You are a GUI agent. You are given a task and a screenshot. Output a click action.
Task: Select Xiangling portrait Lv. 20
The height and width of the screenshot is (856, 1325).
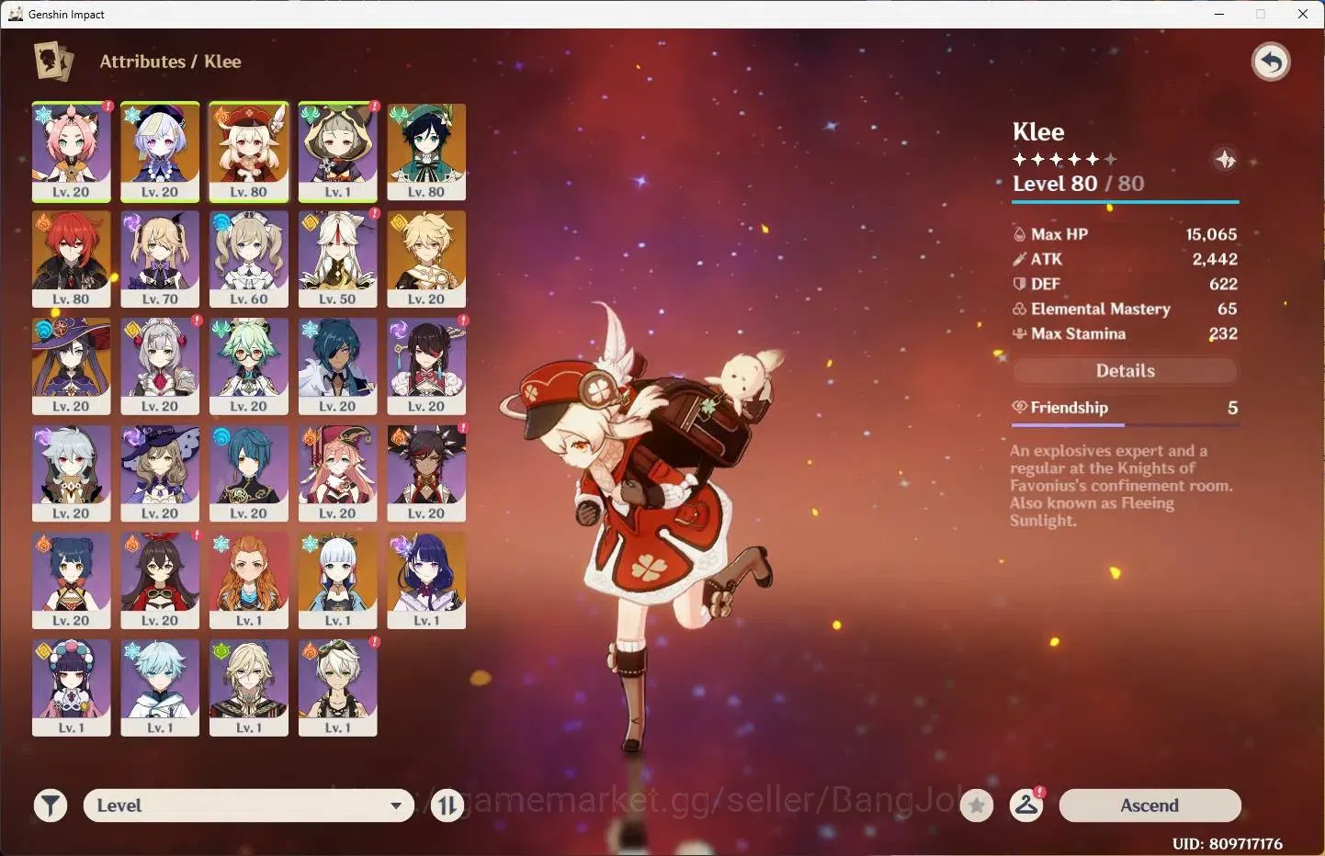click(x=71, y=580)
